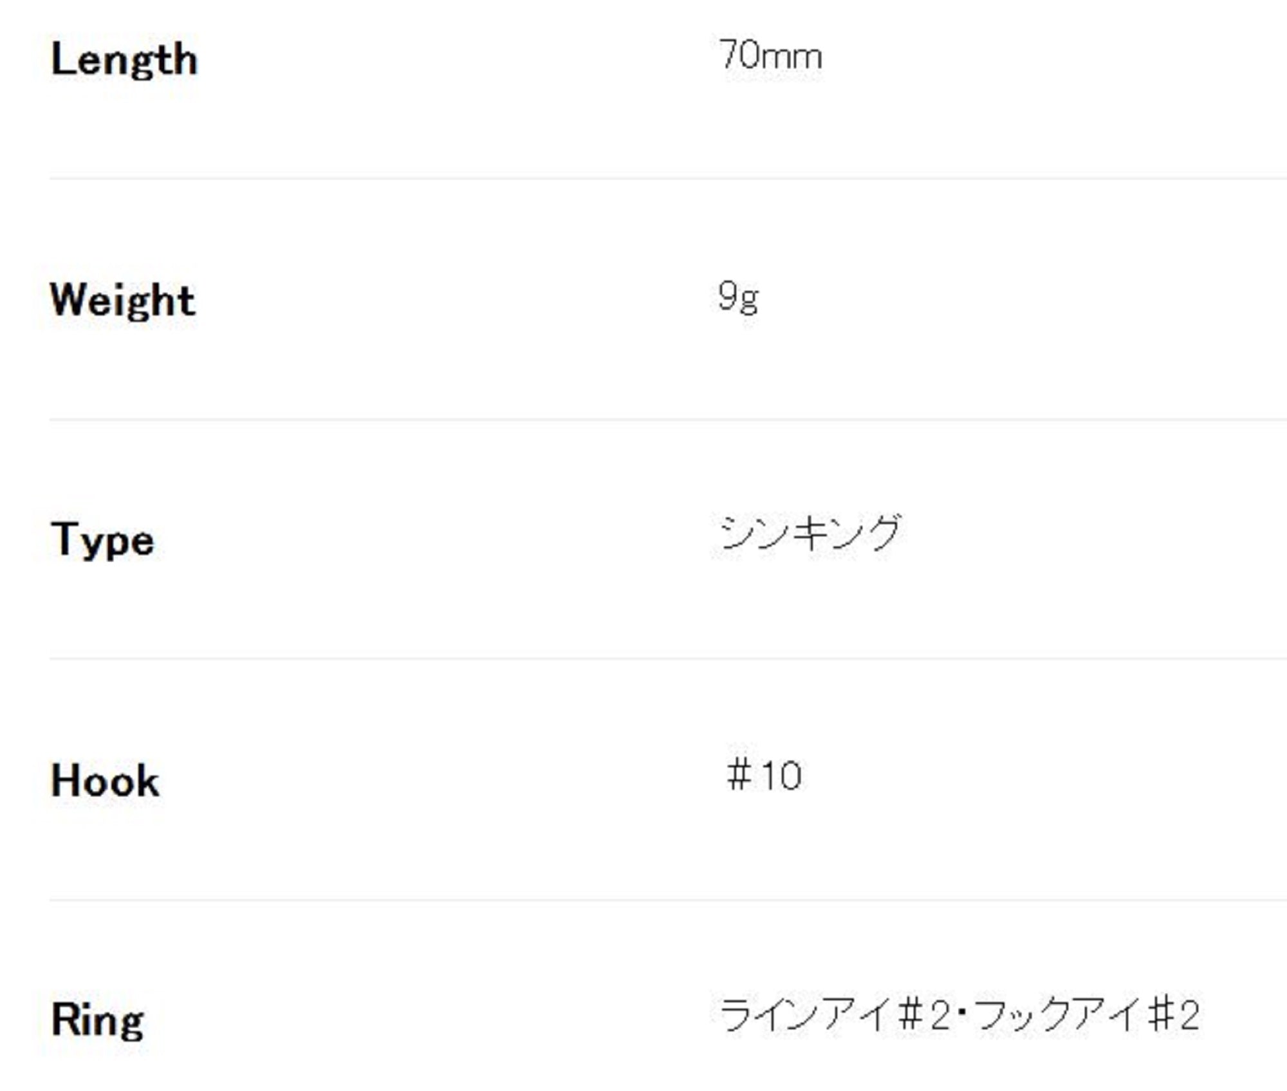Screen dimensions: 1287x1091
Task: Select the "70mm" length value
Action: click(x=770, y=55)
